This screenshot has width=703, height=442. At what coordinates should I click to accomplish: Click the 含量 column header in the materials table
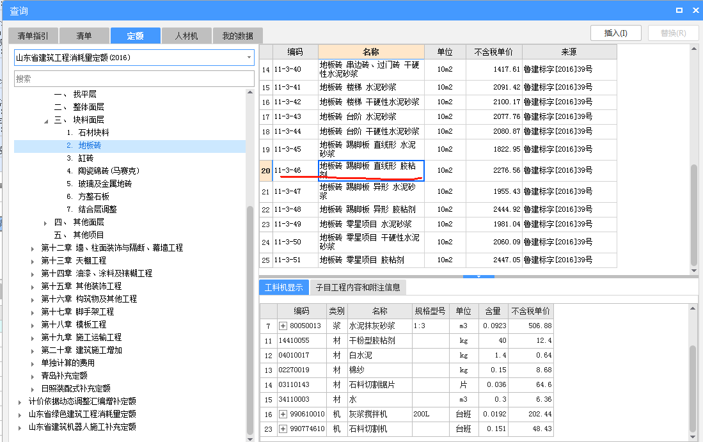click(493, 311)
